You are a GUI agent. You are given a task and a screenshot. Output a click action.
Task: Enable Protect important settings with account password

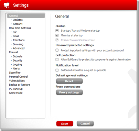[57, 50]
